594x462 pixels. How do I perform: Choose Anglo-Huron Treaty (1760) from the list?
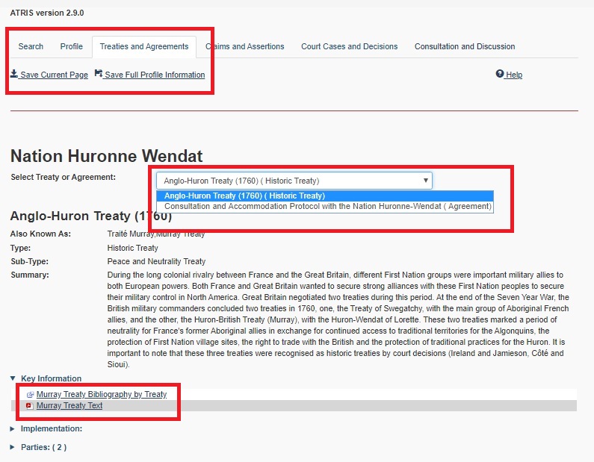tap(244, 196)
